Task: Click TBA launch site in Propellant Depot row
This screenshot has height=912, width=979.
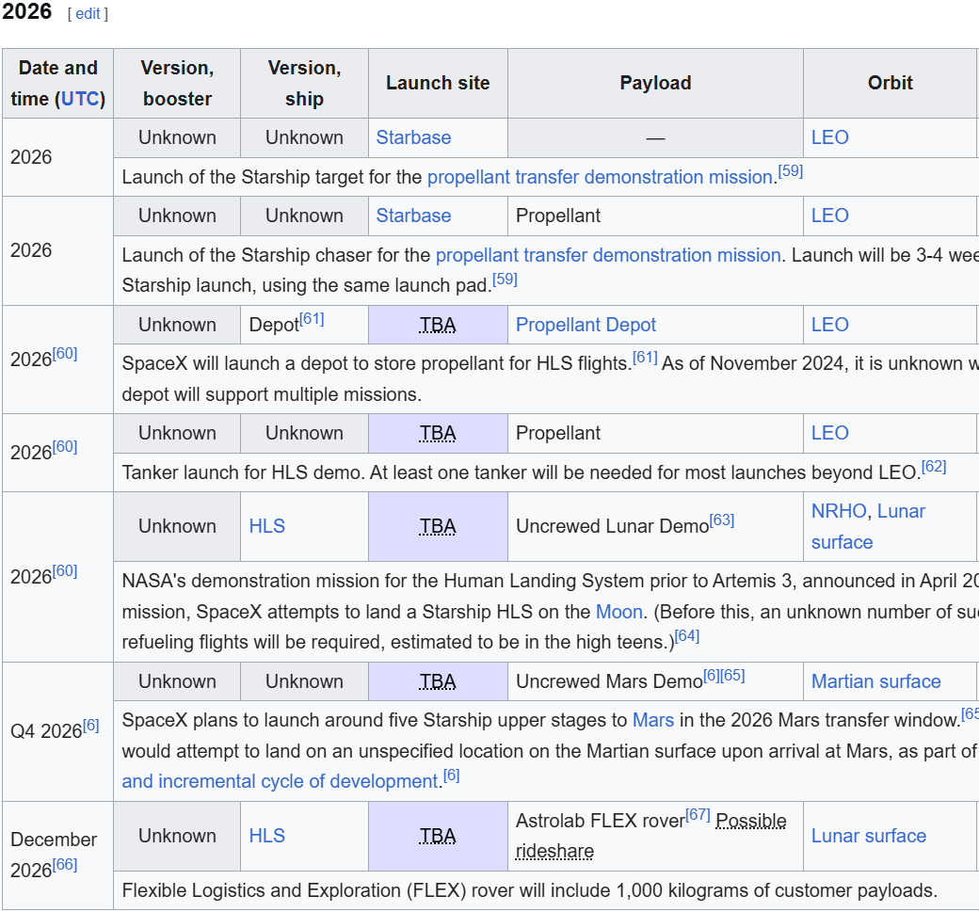Action: [438, 325]
